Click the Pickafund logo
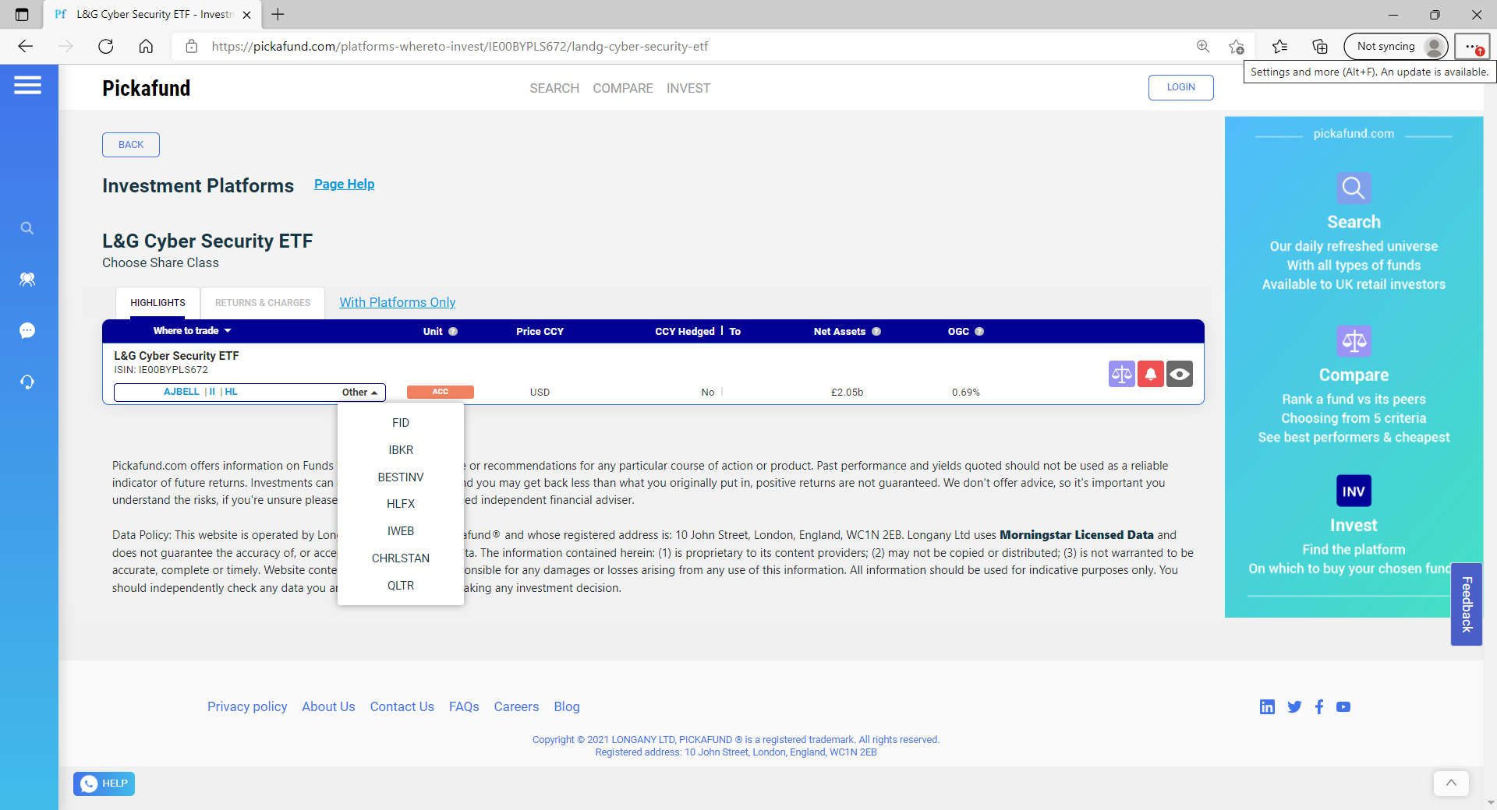1497x810 pixels. tap(147, 88)
